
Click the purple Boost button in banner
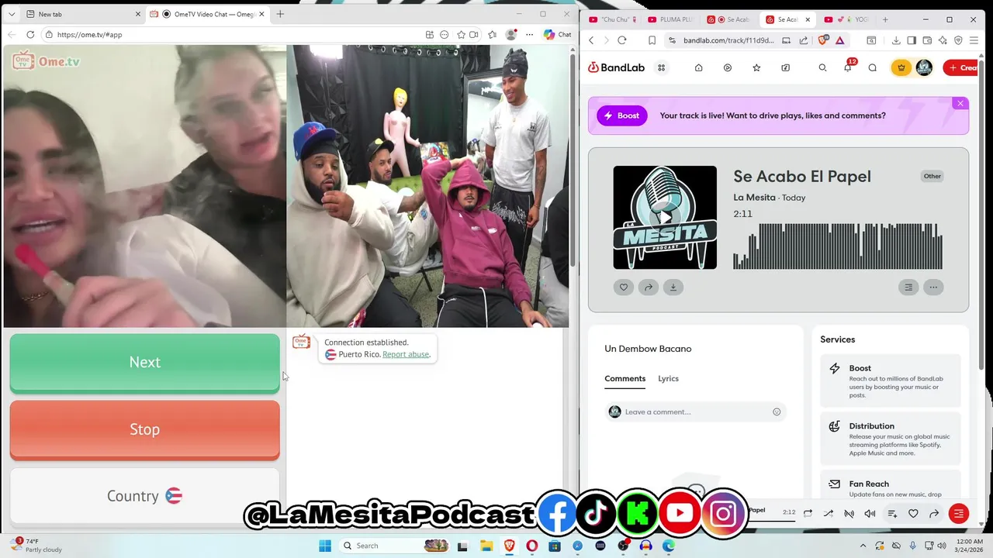pos(621,115)
